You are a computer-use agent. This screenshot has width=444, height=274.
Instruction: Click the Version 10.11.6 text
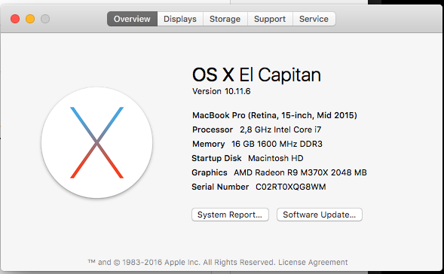pos(222,91)
